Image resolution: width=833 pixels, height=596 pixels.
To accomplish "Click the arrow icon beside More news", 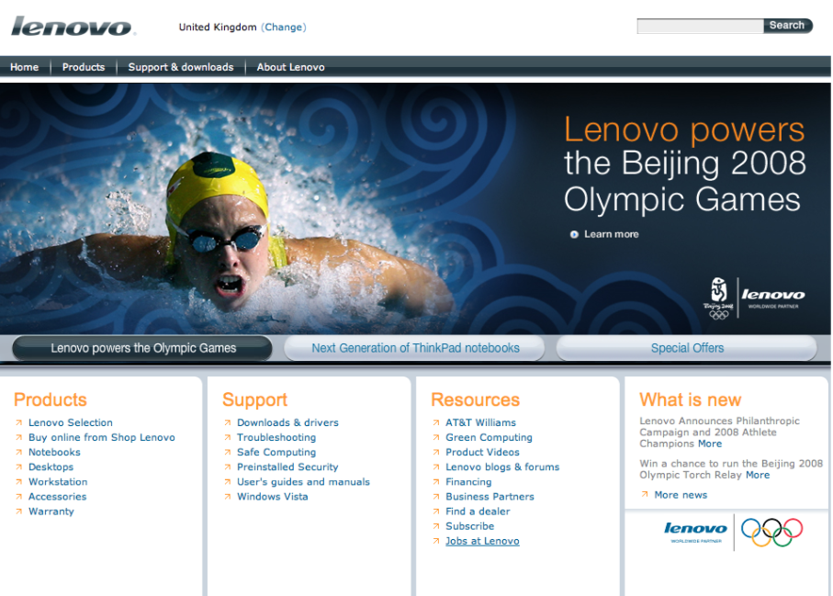I will [645, 495].
